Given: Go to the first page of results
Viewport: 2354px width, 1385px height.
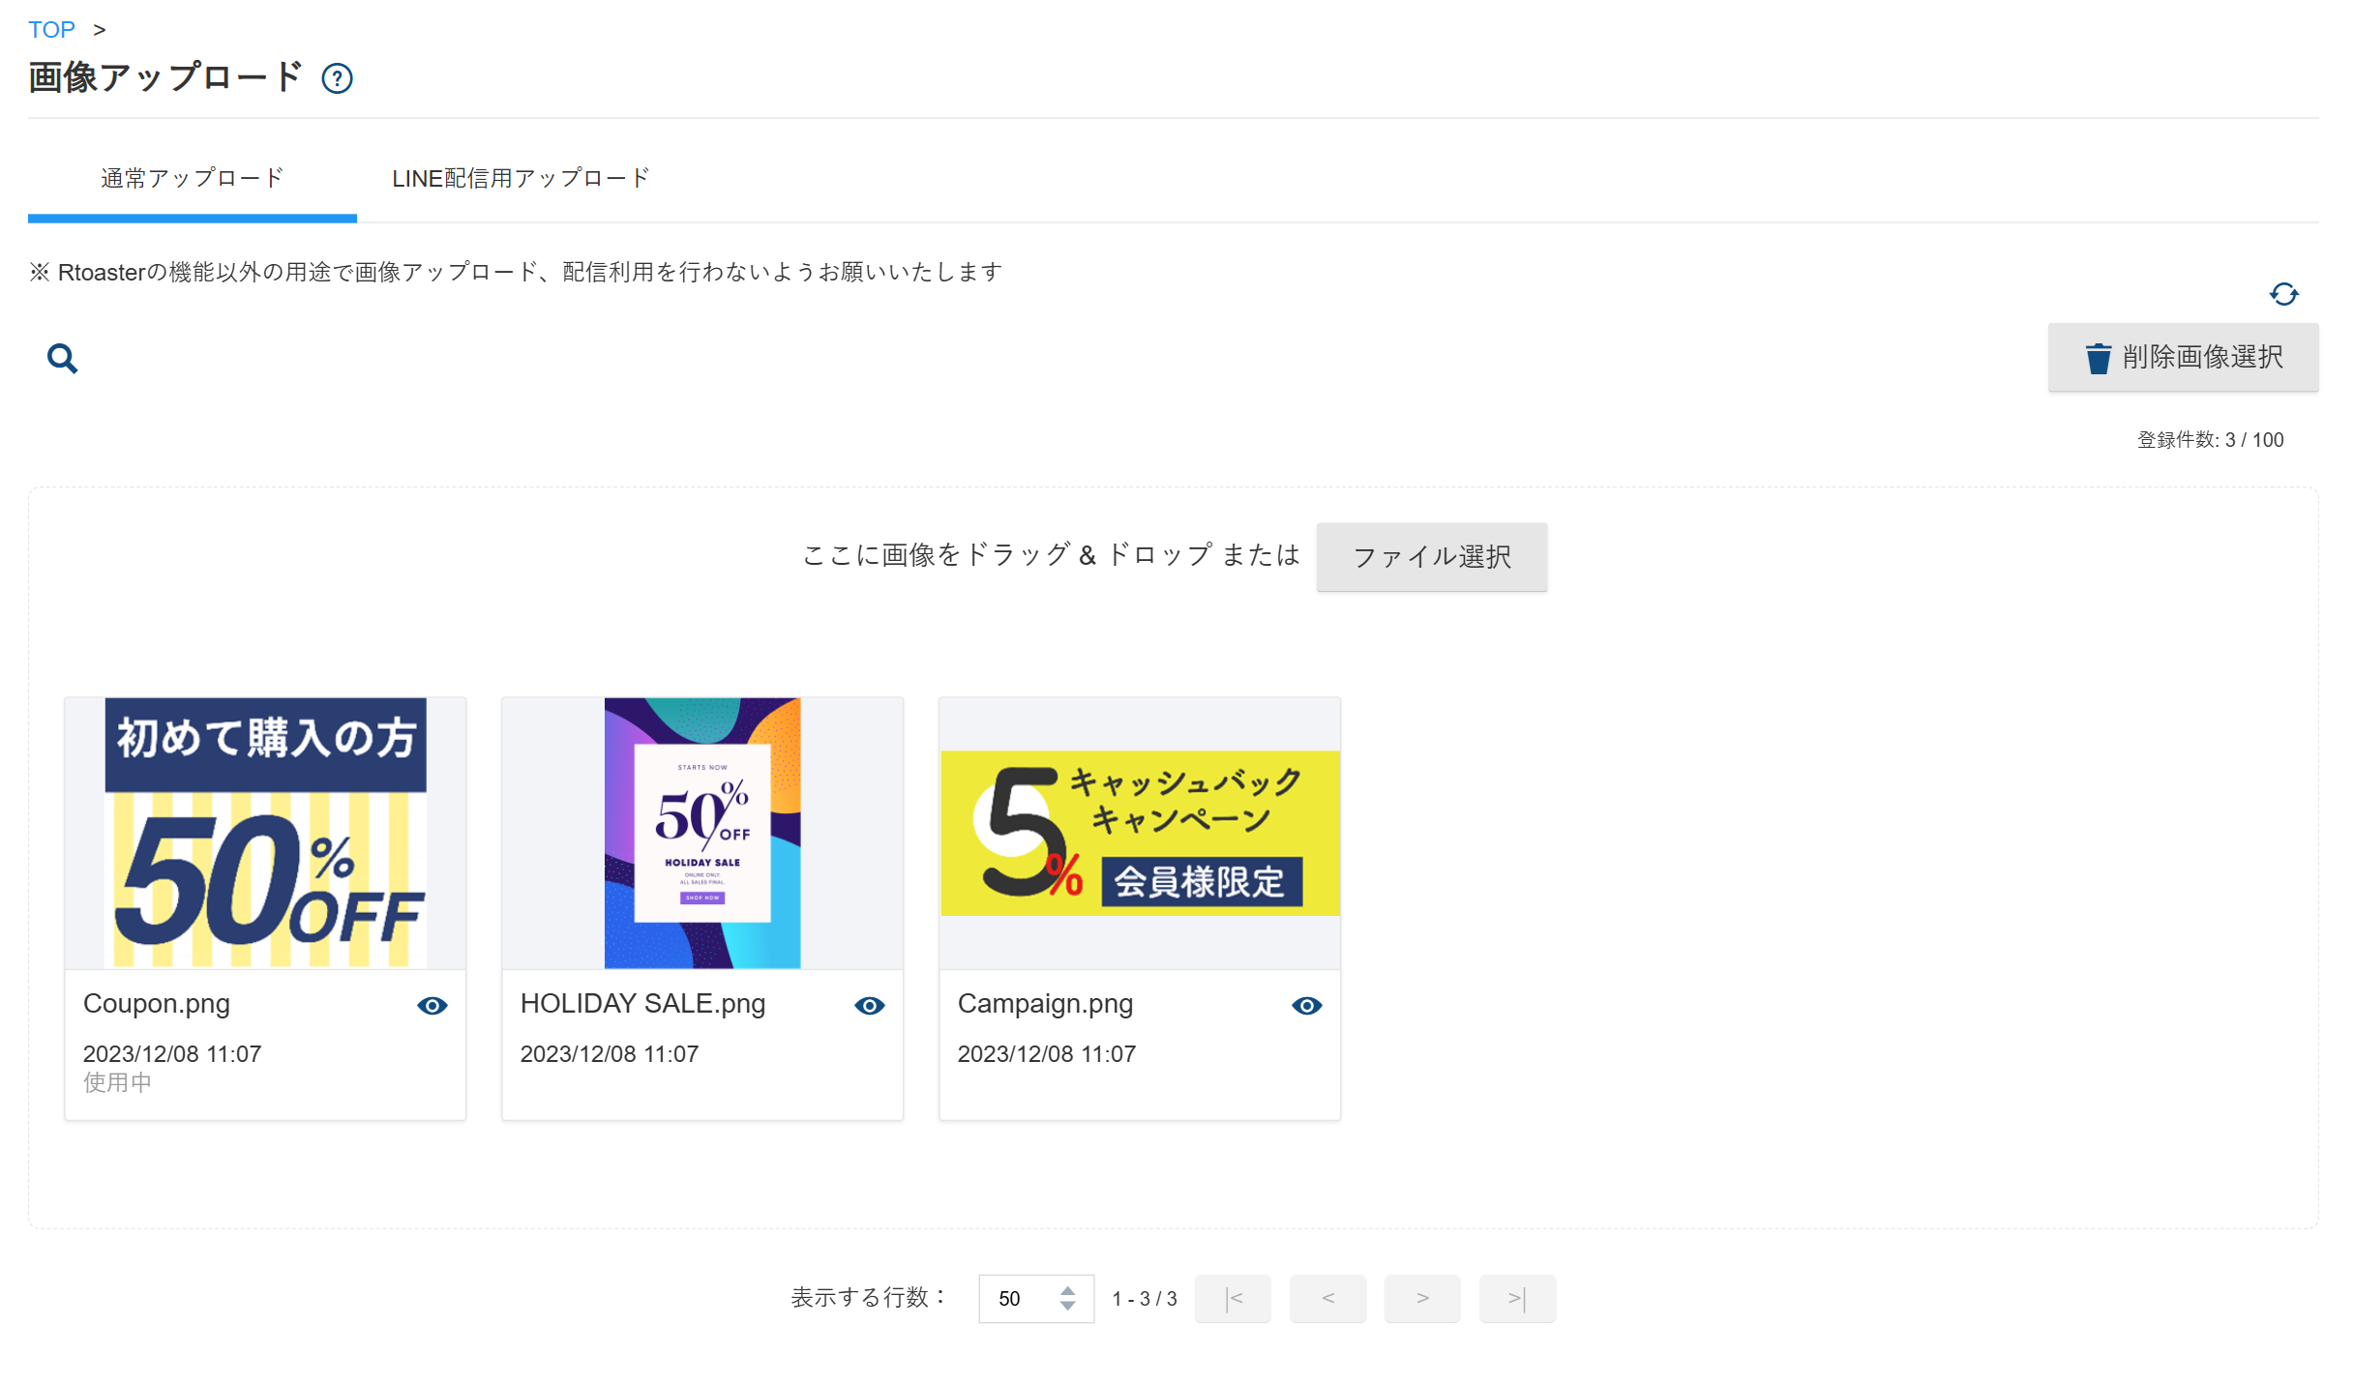Looking at the screenshot, I should [x=1233, y=1298].
